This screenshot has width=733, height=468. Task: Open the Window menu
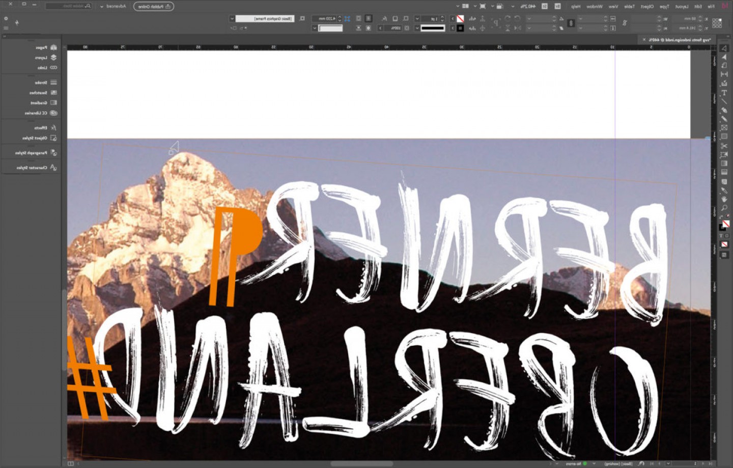tap(595, 6)
